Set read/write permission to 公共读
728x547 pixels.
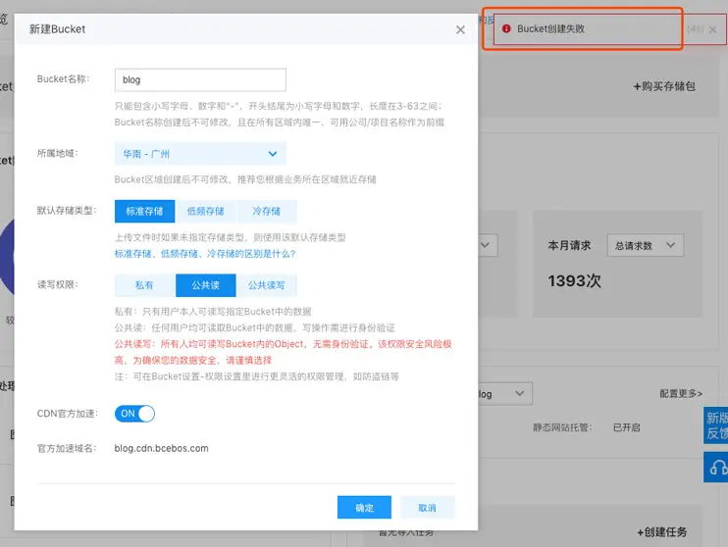pyautogui.click(x=206, y=285)
